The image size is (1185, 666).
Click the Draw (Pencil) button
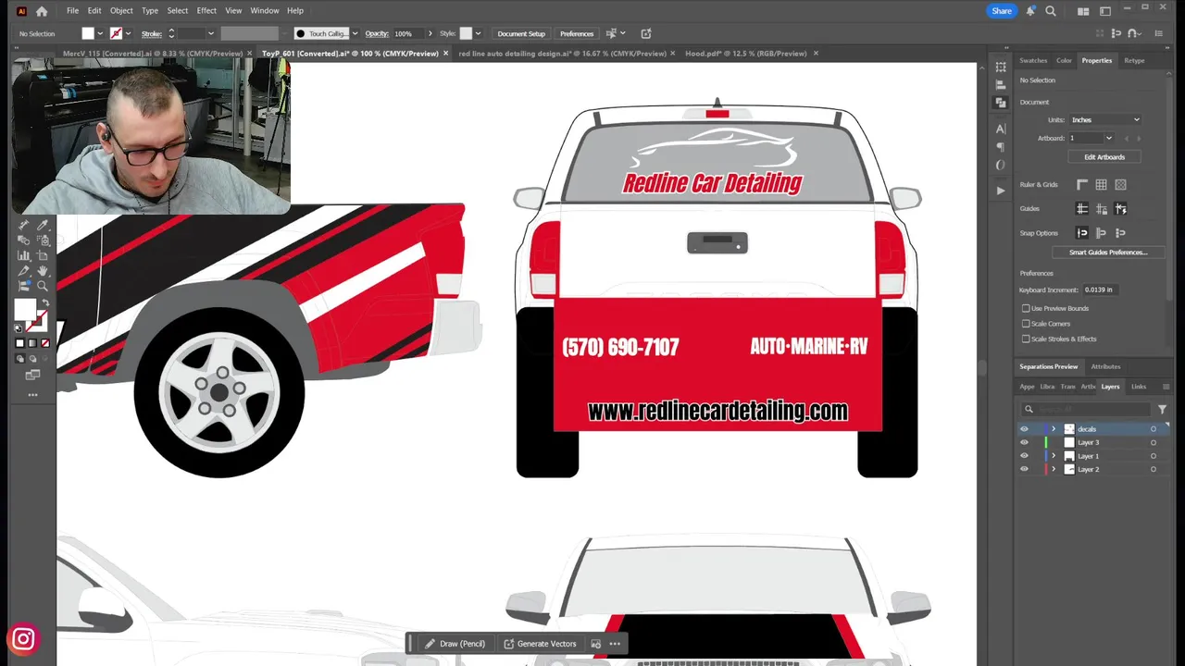455,644
